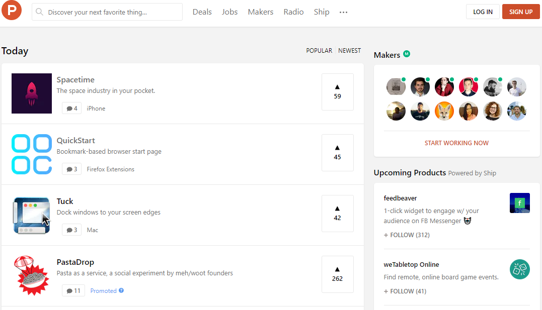Upvote Spacetime with 59 votes
This screenshot has height=310, width=542.
pyautogui.click(x=337, y=92)
